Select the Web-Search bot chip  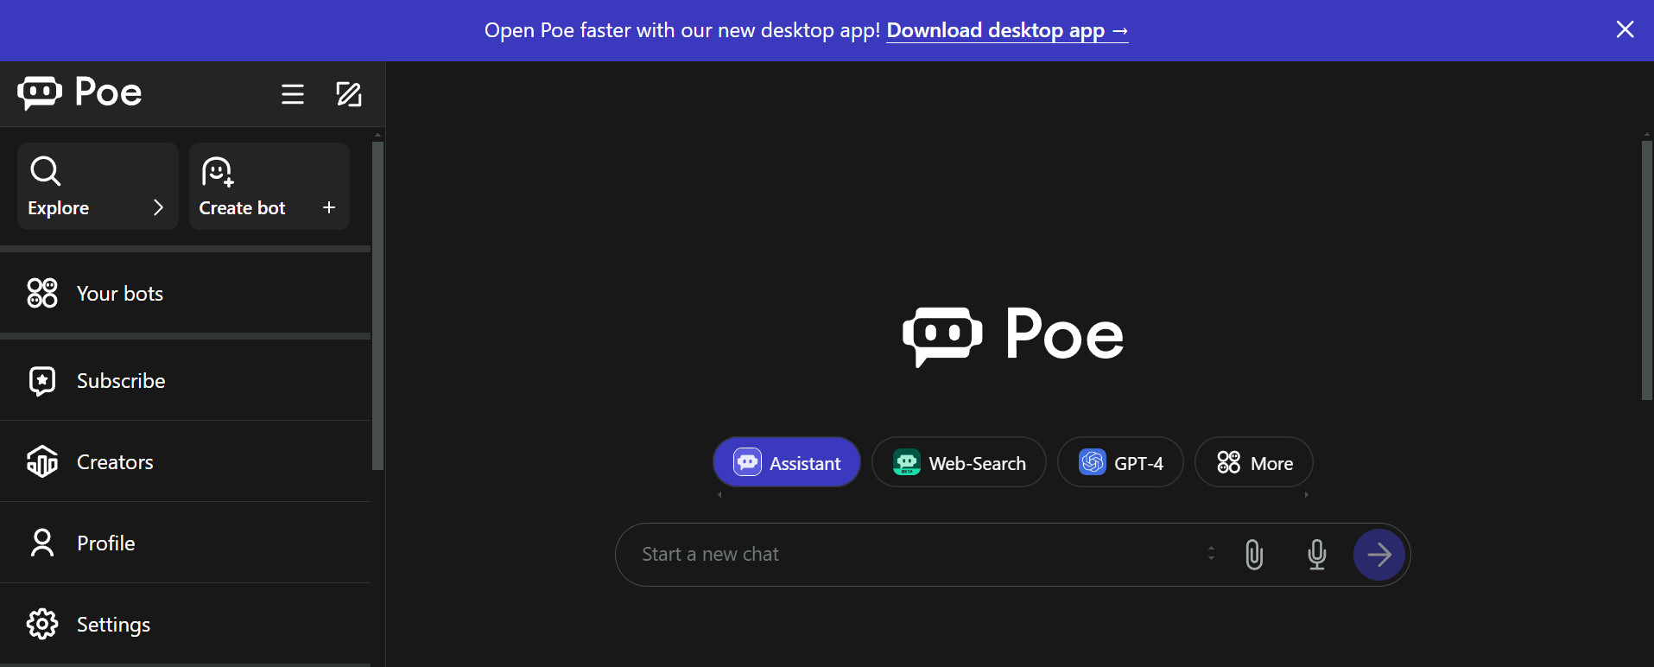click(959, 462)
